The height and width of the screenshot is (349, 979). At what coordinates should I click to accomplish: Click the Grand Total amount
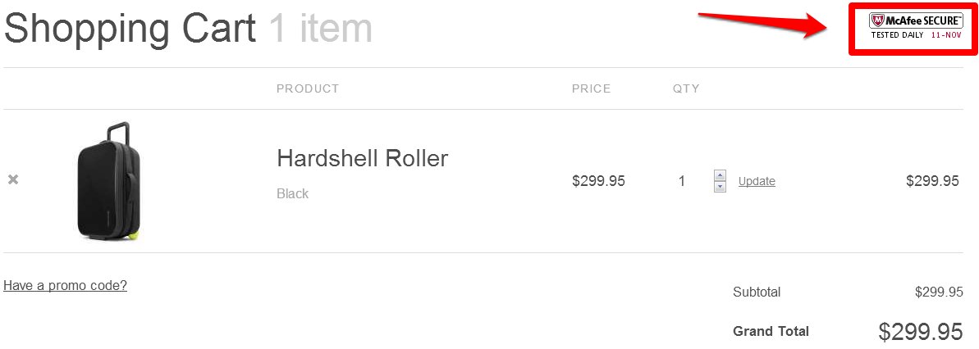pos(920,332)
